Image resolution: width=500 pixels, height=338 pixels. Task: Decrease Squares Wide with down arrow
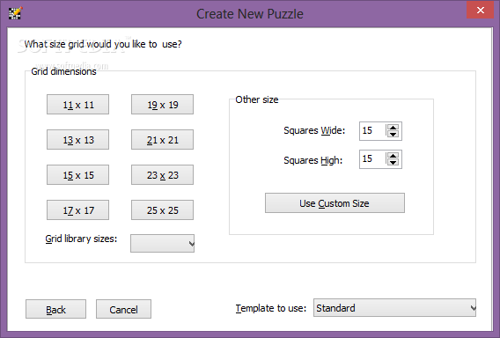393,135
